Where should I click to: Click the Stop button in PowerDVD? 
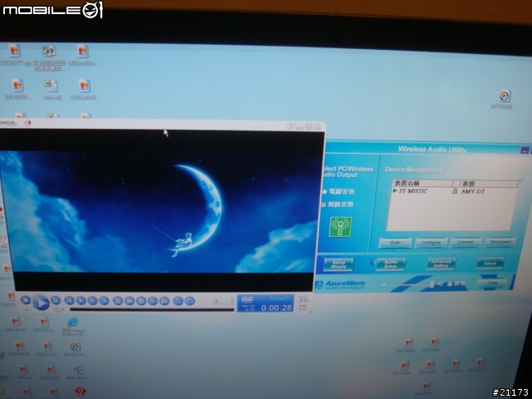[x=26, y=300]
